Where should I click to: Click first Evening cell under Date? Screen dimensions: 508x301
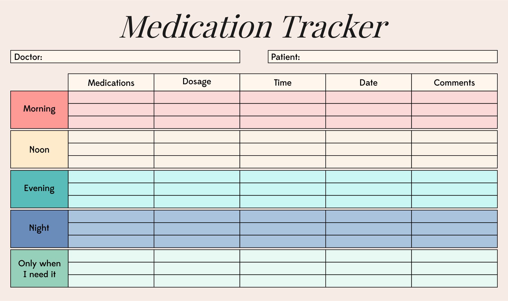point(369,177)
